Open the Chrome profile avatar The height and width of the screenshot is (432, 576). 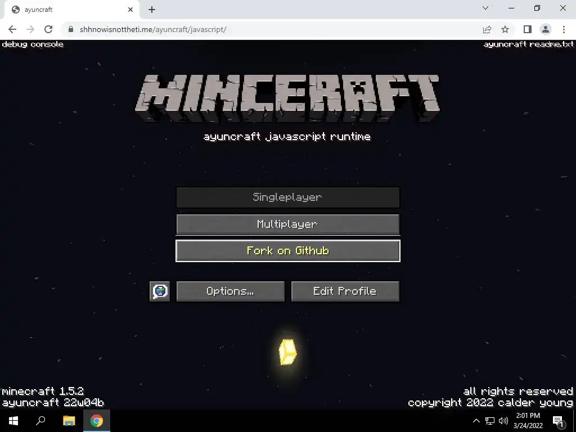click(546, 29)
